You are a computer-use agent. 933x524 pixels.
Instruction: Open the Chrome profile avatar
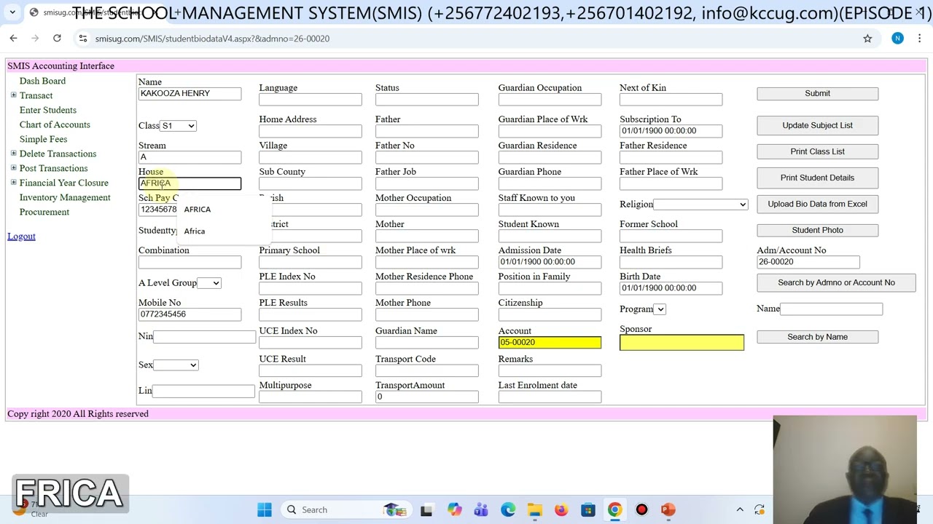(x=897, y=39)
